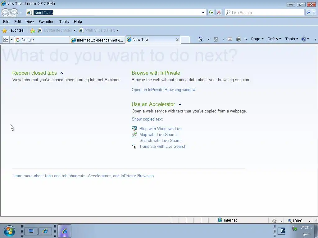This screenshot has width=318, height=238.
Task: Collapse the Use an Accelerator section
Action: (x=180, y=104)
